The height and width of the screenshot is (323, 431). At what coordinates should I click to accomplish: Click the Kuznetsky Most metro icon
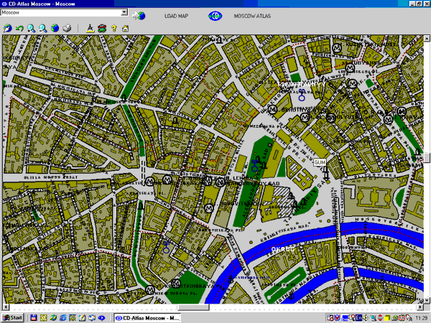(338, 48)
